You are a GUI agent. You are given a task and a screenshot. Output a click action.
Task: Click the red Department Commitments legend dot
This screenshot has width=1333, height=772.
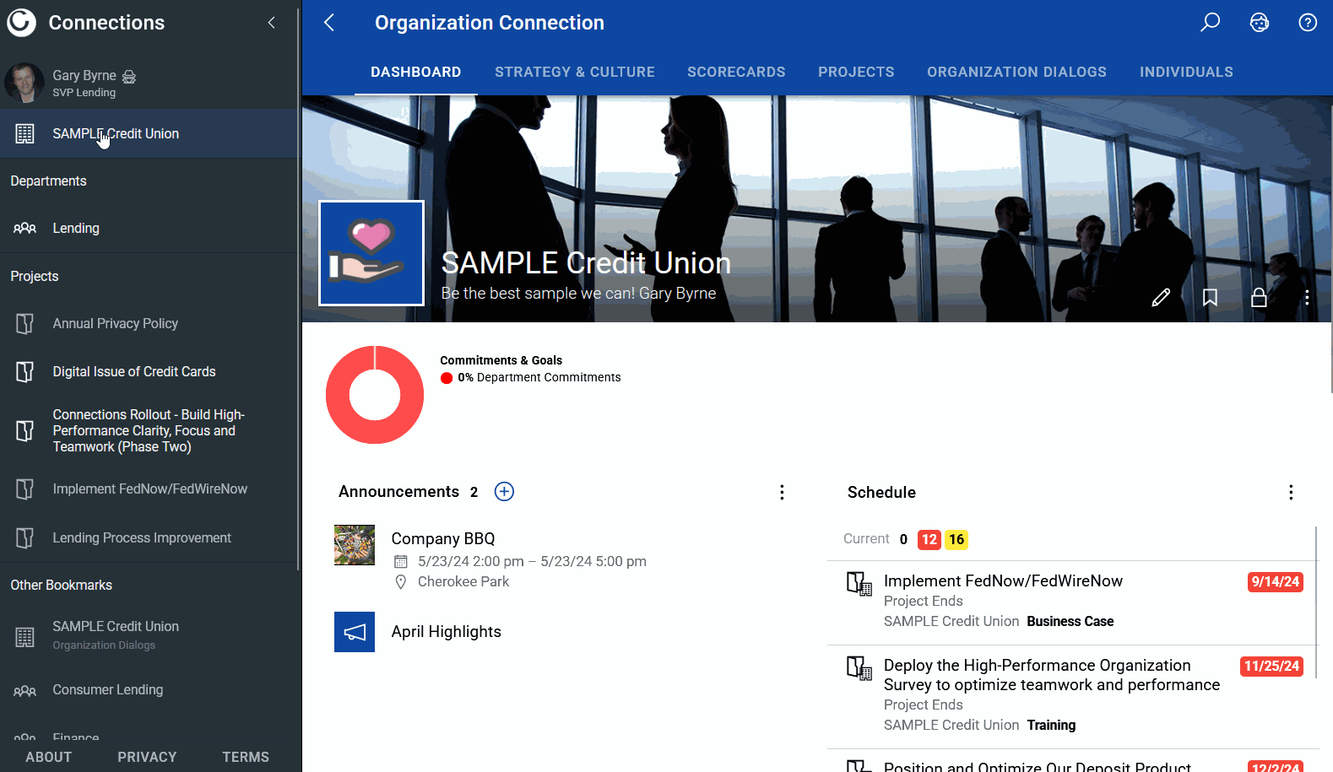(447, 378)
